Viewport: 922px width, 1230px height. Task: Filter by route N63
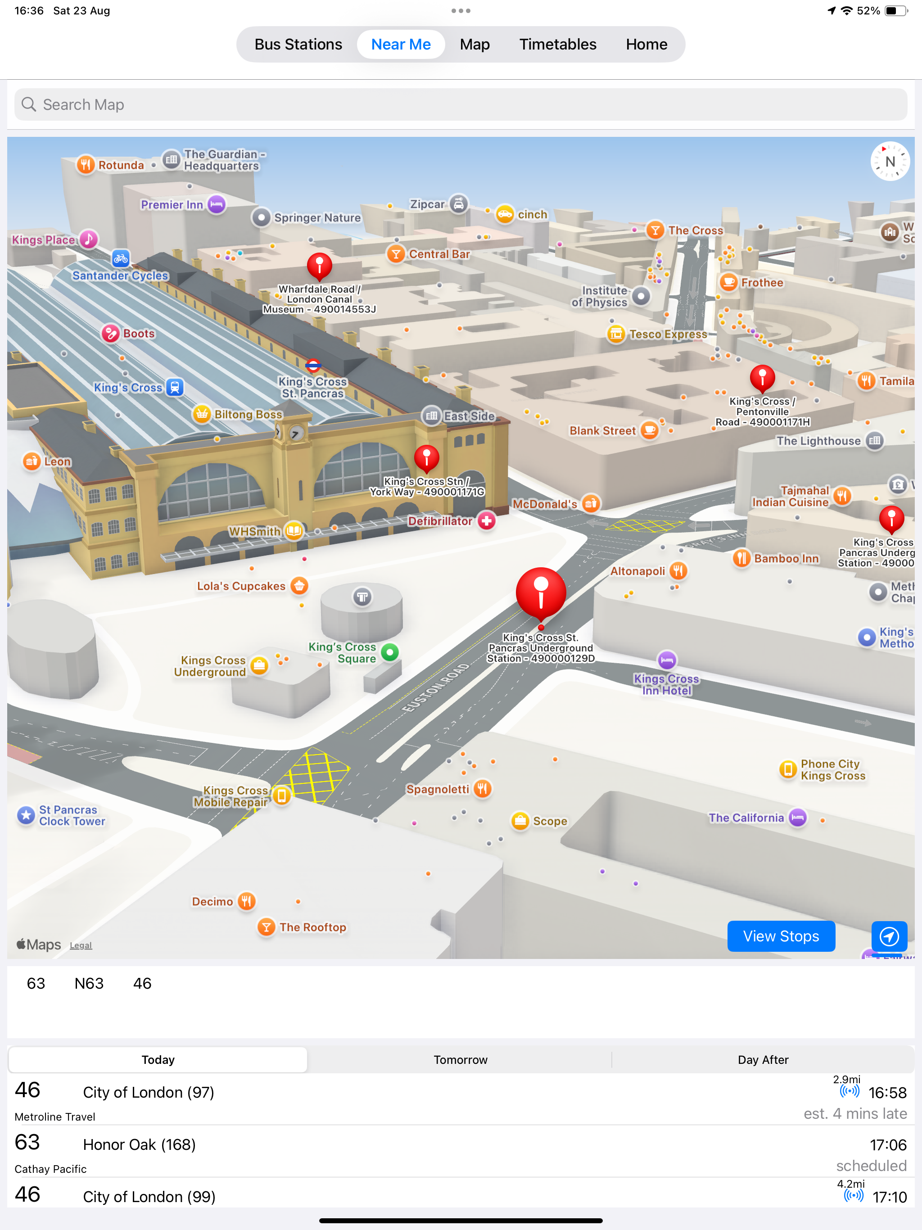tap(89, 983)
